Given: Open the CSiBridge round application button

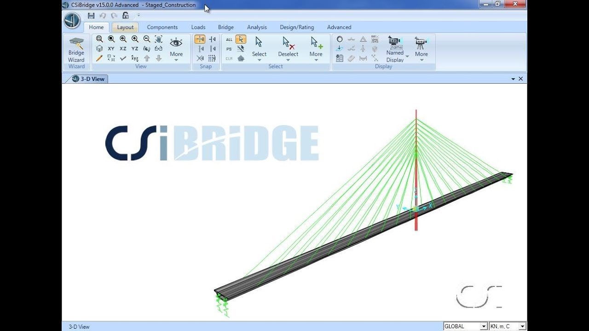Looking at the screenshot, I should pos(72,21).
